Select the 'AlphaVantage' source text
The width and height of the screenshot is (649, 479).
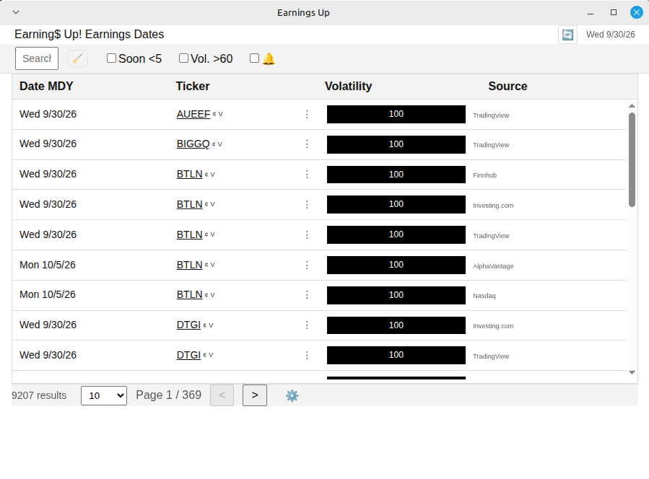493,266
